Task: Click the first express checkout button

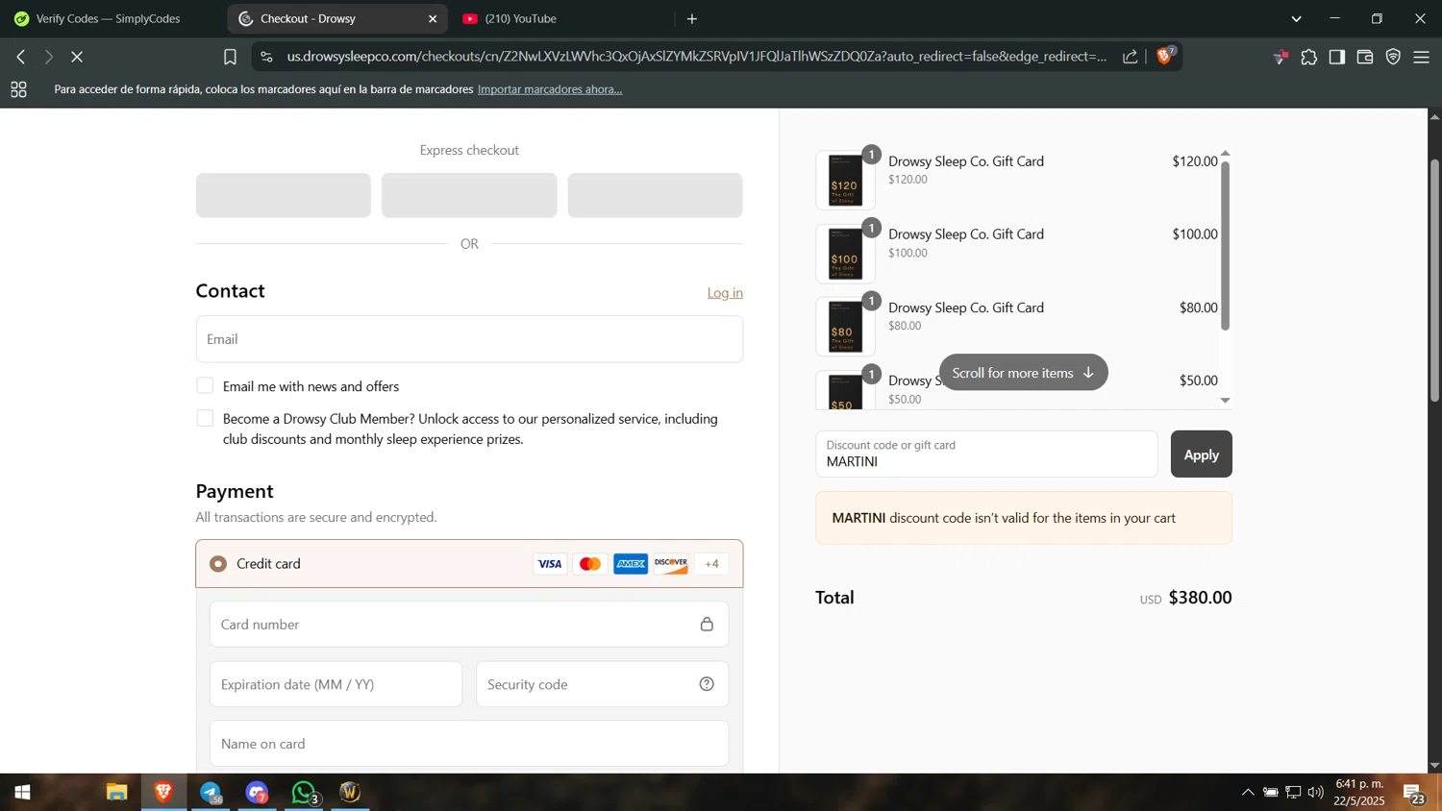Action: [x=284, y=195]
